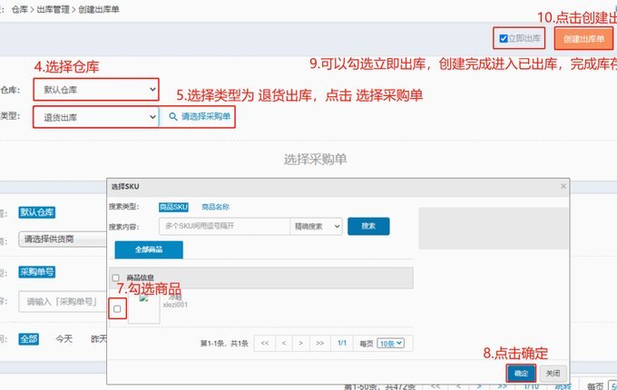Click 仓库 in the breadcrumb
617x390 pixels.
click(20, 9)
